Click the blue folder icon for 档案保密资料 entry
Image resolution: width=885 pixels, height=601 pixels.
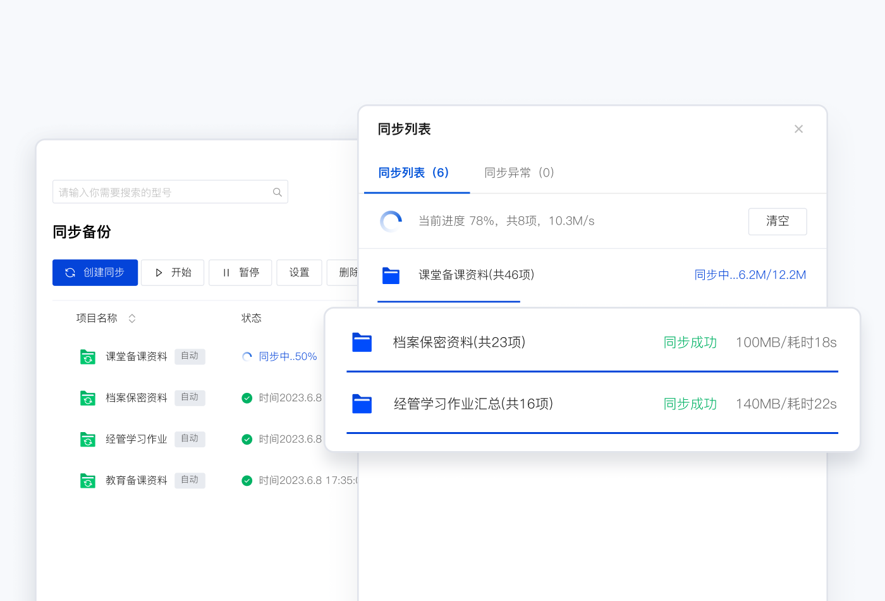(x=362, y=342)
